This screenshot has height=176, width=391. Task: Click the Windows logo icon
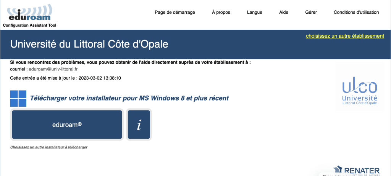[18, 98]
